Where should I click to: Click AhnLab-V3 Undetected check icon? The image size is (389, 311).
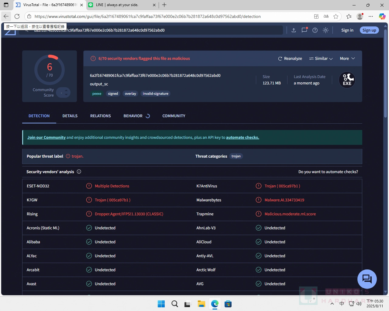(259, 228)
